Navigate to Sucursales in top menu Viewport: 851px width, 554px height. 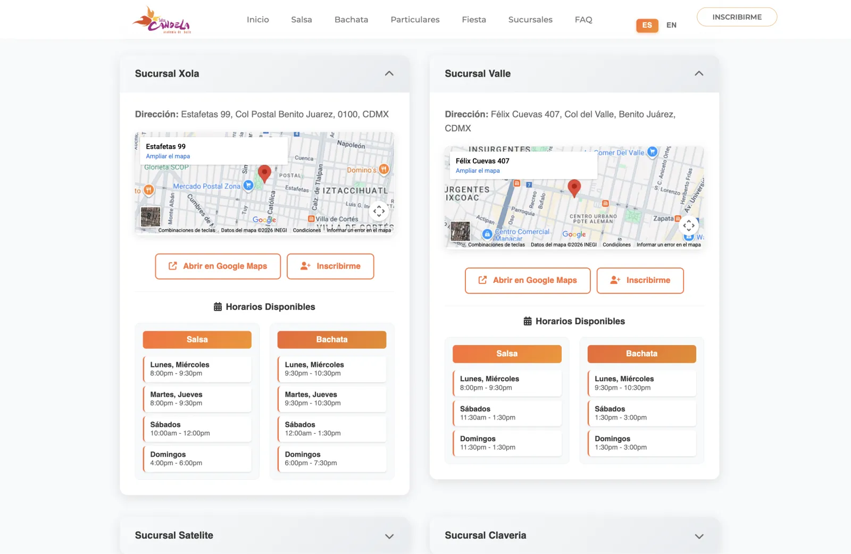530,20
